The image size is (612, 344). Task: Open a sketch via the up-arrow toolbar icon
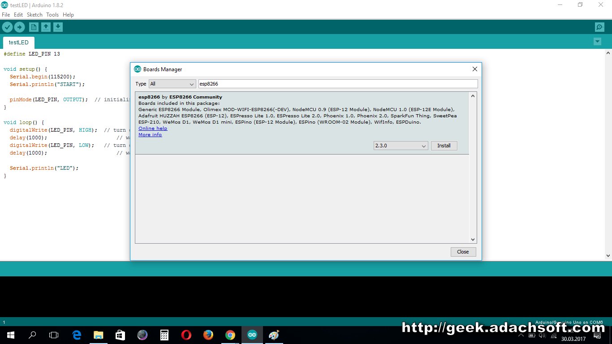coord(46,27)
